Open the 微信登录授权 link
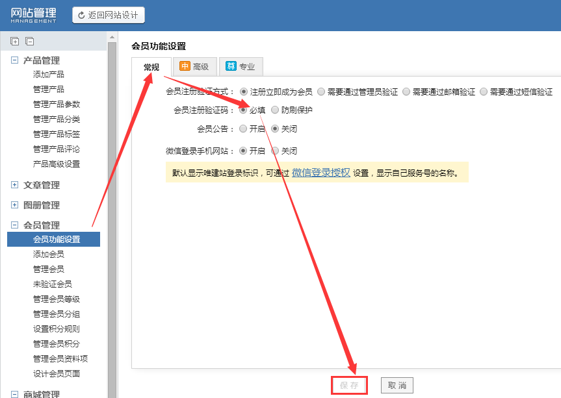Image resolution: width=561 pixels, height=398 pixels. pyautogui.click(x=321, y=173)
